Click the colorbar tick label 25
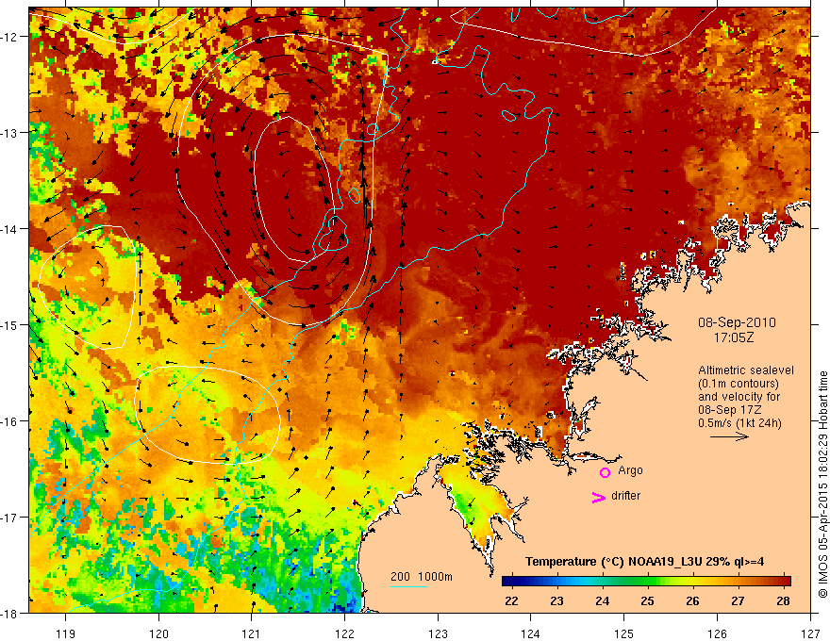This screenshot has height=641, width=830. [x=647, y=600]
